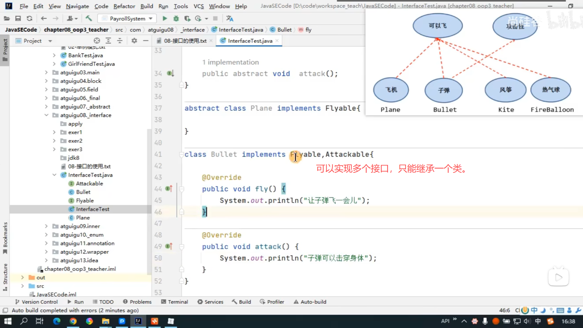Image resolution: width=583 pixels, height=328 pixels.
Task: Click the Debug bug icon
Action: point(176,19)
